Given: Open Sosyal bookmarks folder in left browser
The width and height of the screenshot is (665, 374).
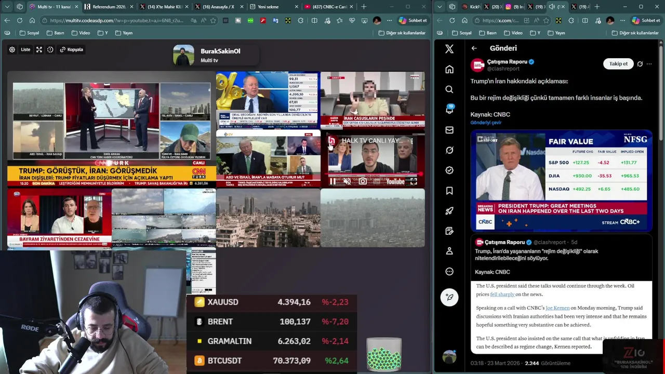Looking at the screenshot, I should coord(29,33).
